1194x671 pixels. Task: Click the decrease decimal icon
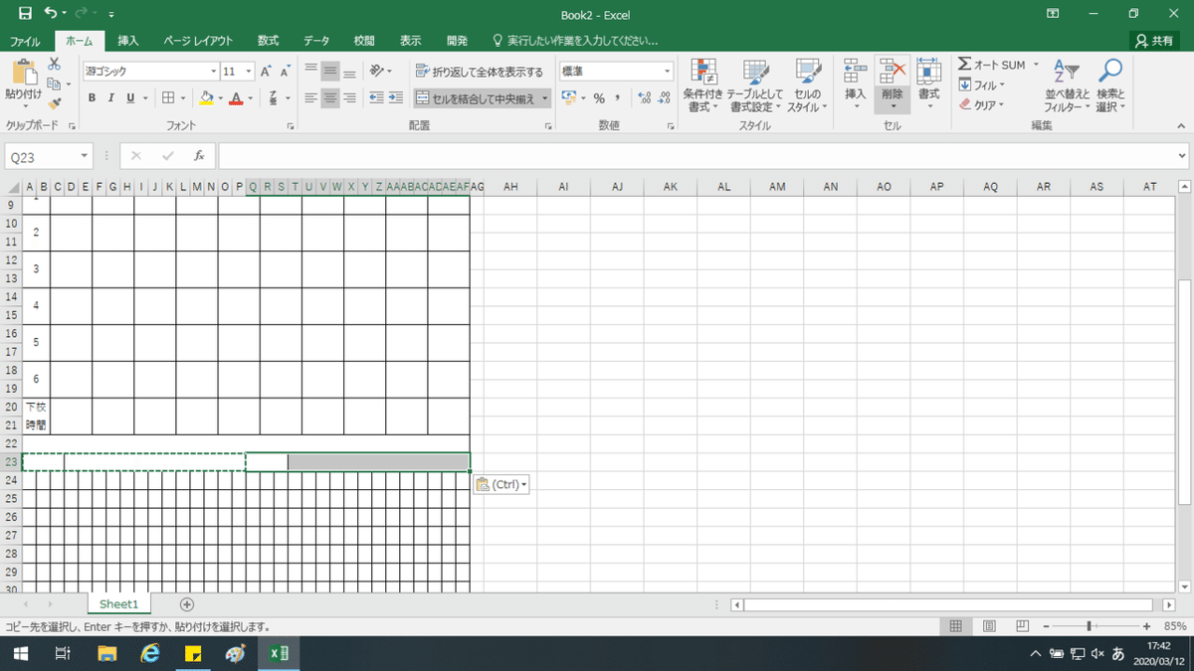click(664, 97)
